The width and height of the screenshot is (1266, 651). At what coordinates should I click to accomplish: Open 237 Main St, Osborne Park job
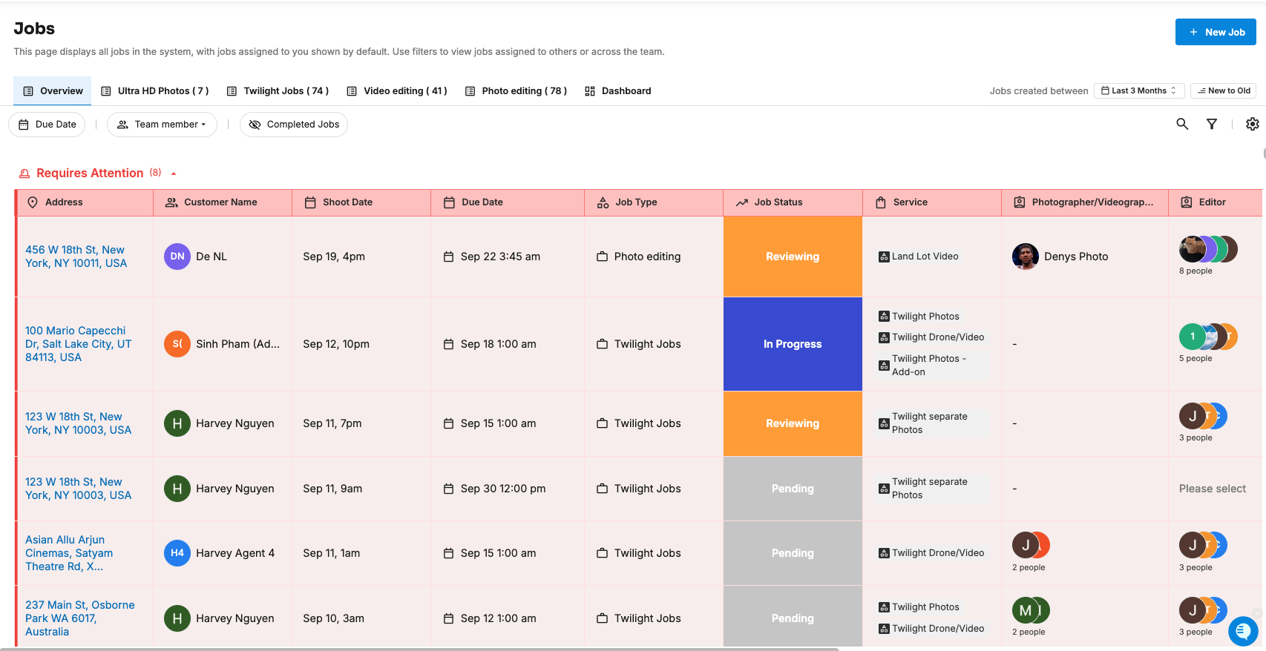[x=80, y=618]
